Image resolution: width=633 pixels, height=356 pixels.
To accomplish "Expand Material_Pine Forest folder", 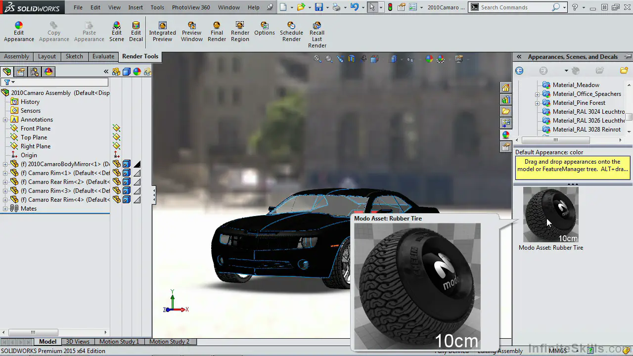I will click(x=537, y=103).
